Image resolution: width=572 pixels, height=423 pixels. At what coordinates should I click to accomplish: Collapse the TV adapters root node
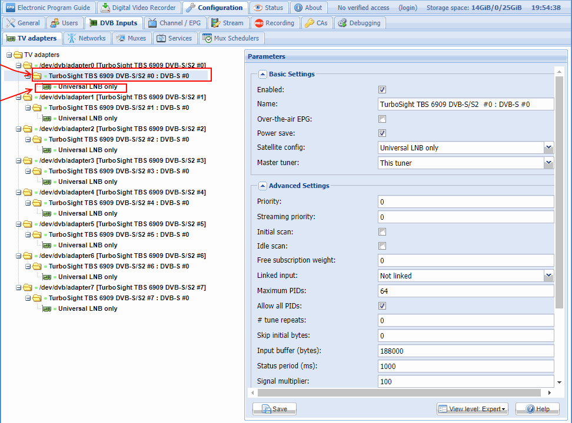(x=9, y=55)
